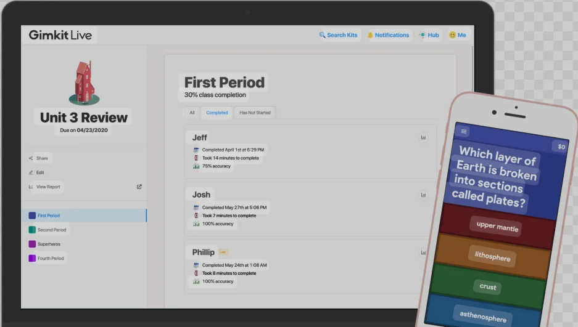Click 'Completed April 1st at 6:29 PM' text
Viewport: 578px width, 327px height.
pyautogui.click(x=233, y=150)
